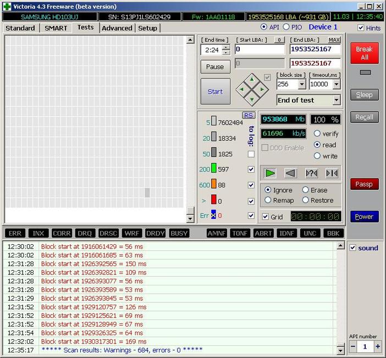Select the API access mode radio button
The width and height of the screenshot is (386, 358).
263,27
